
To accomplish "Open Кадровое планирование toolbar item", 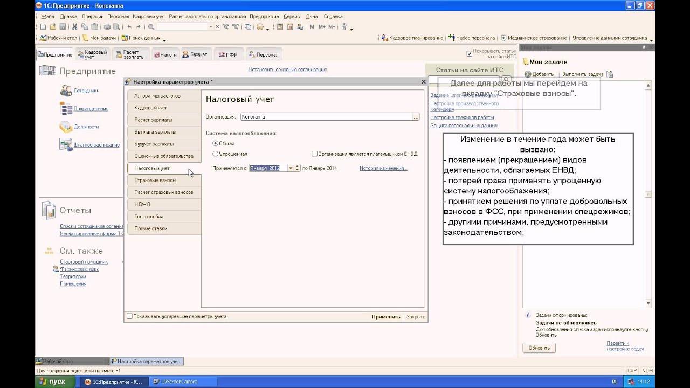I will click(x=412, y=38).
